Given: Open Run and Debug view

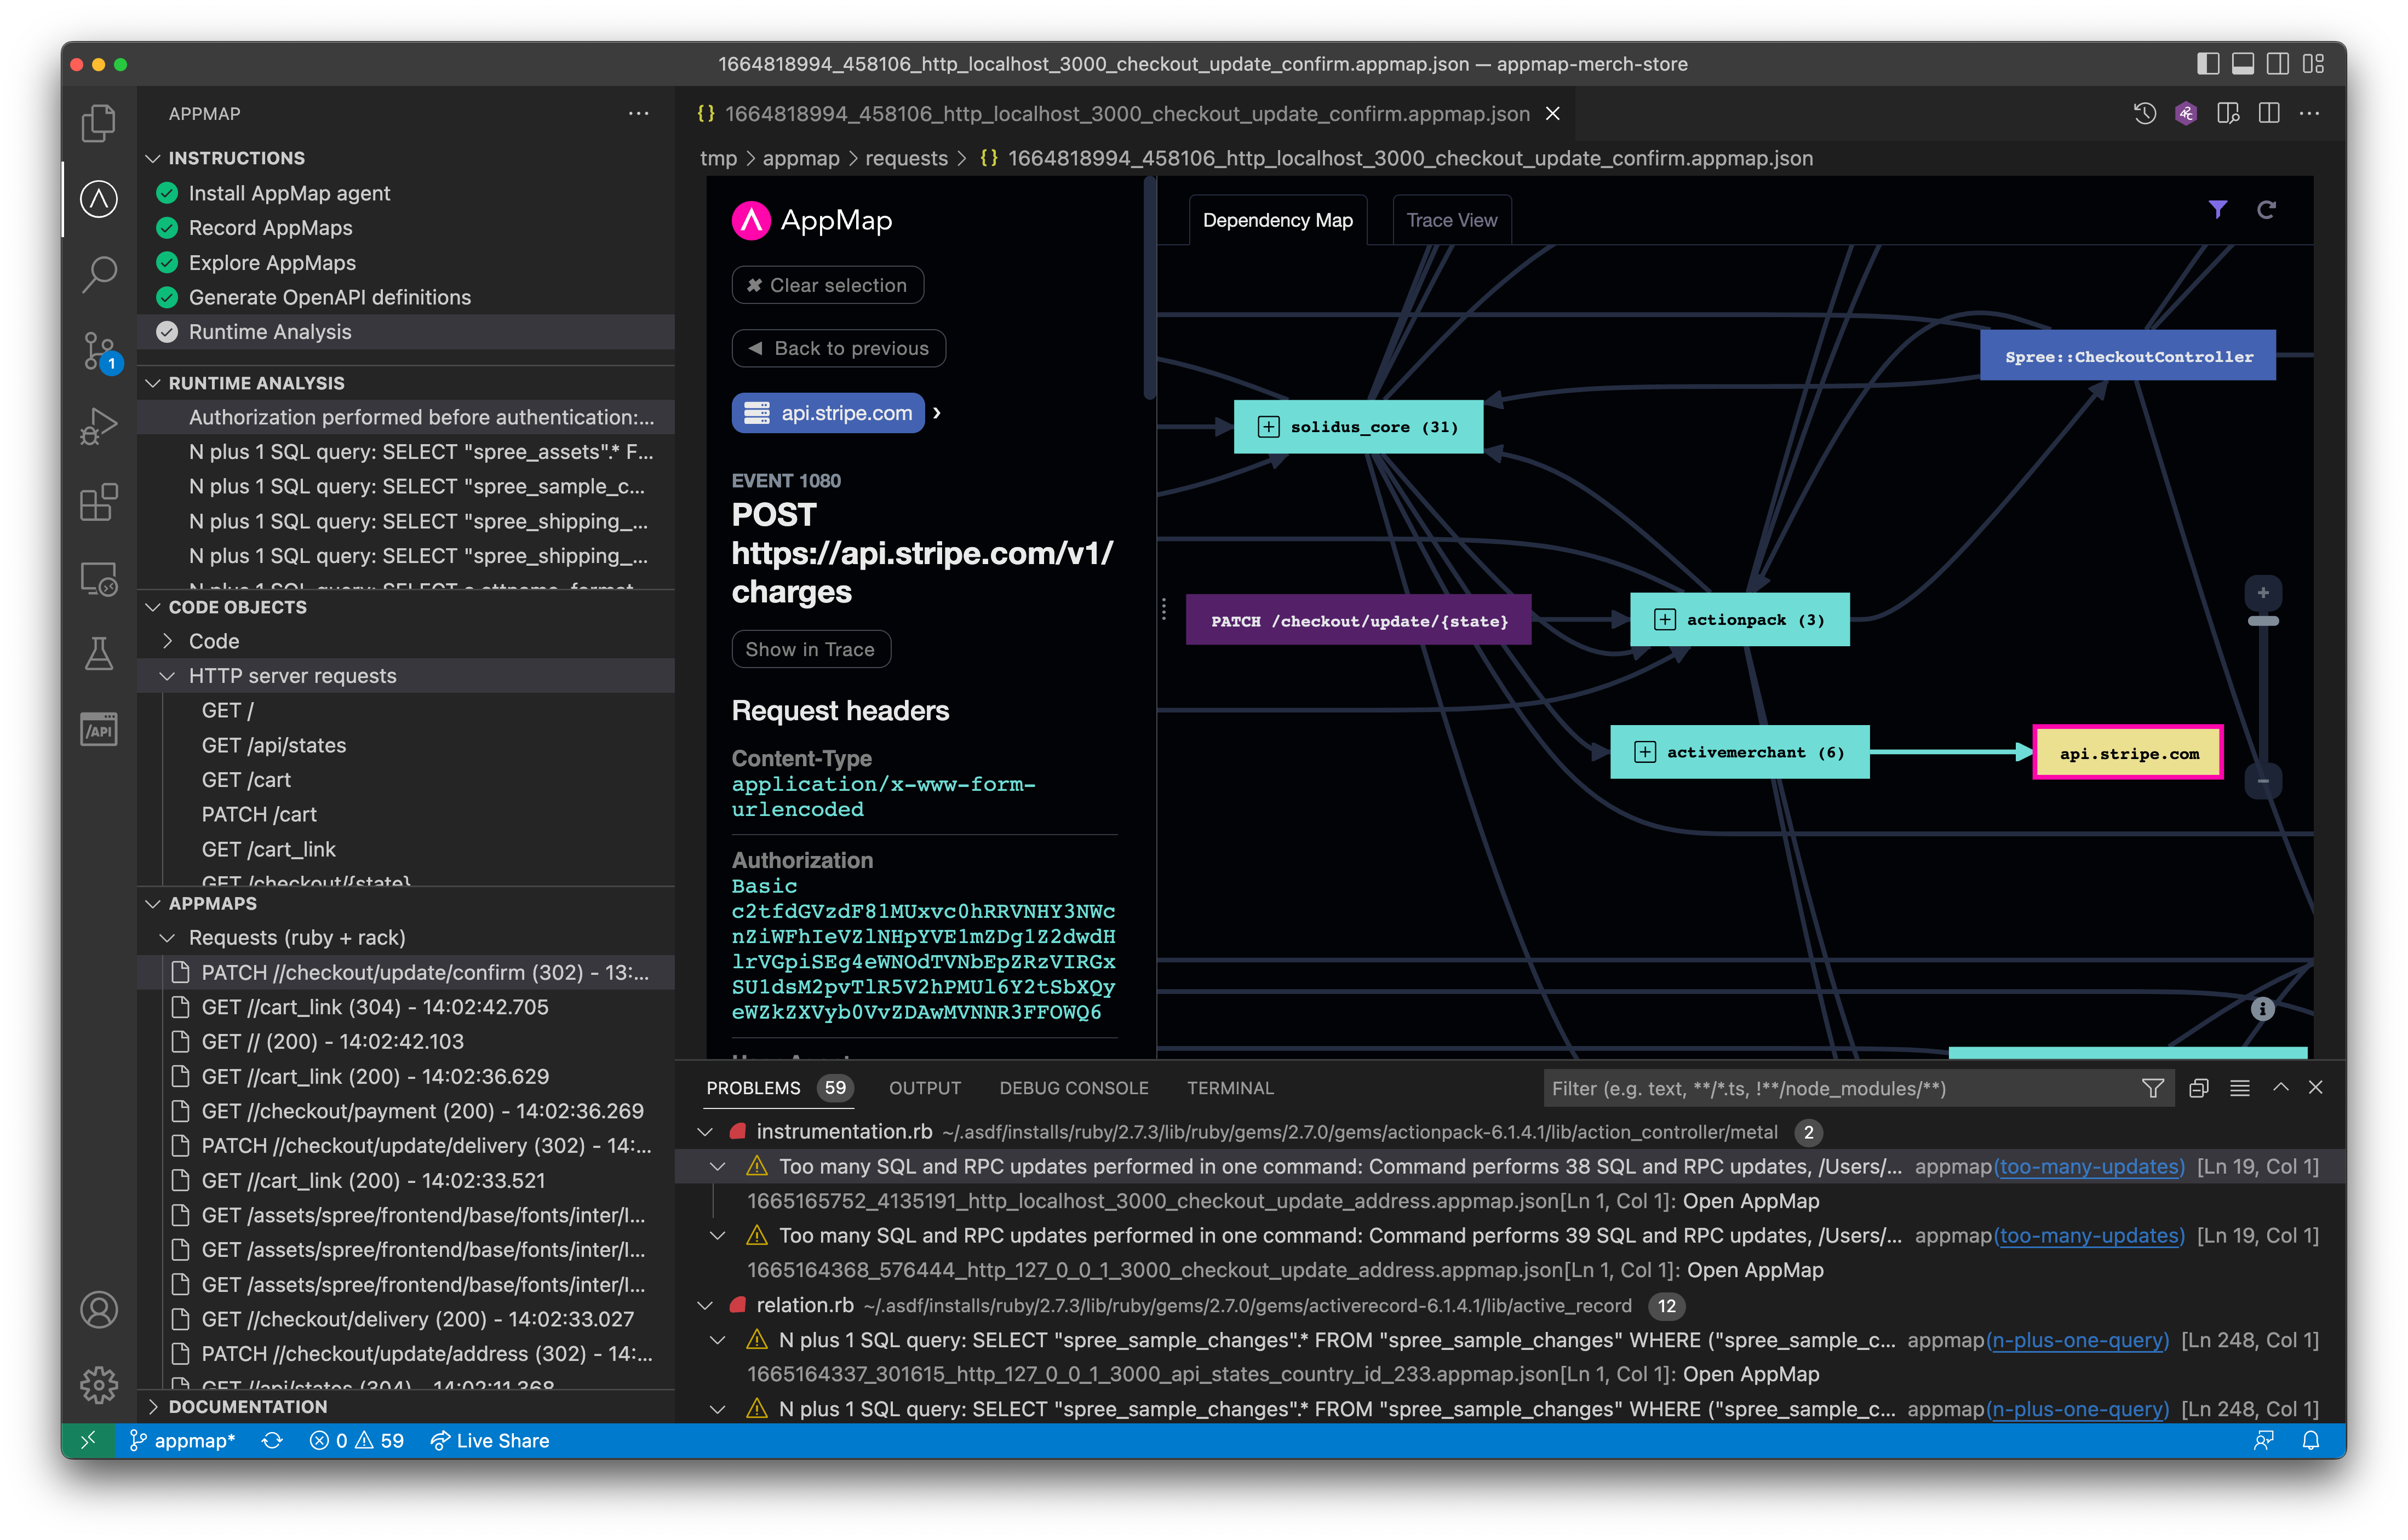Looking at the screenshot, I should click(98, 426).
